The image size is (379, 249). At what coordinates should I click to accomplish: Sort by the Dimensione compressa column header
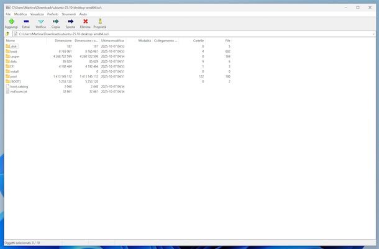point(86,40)
